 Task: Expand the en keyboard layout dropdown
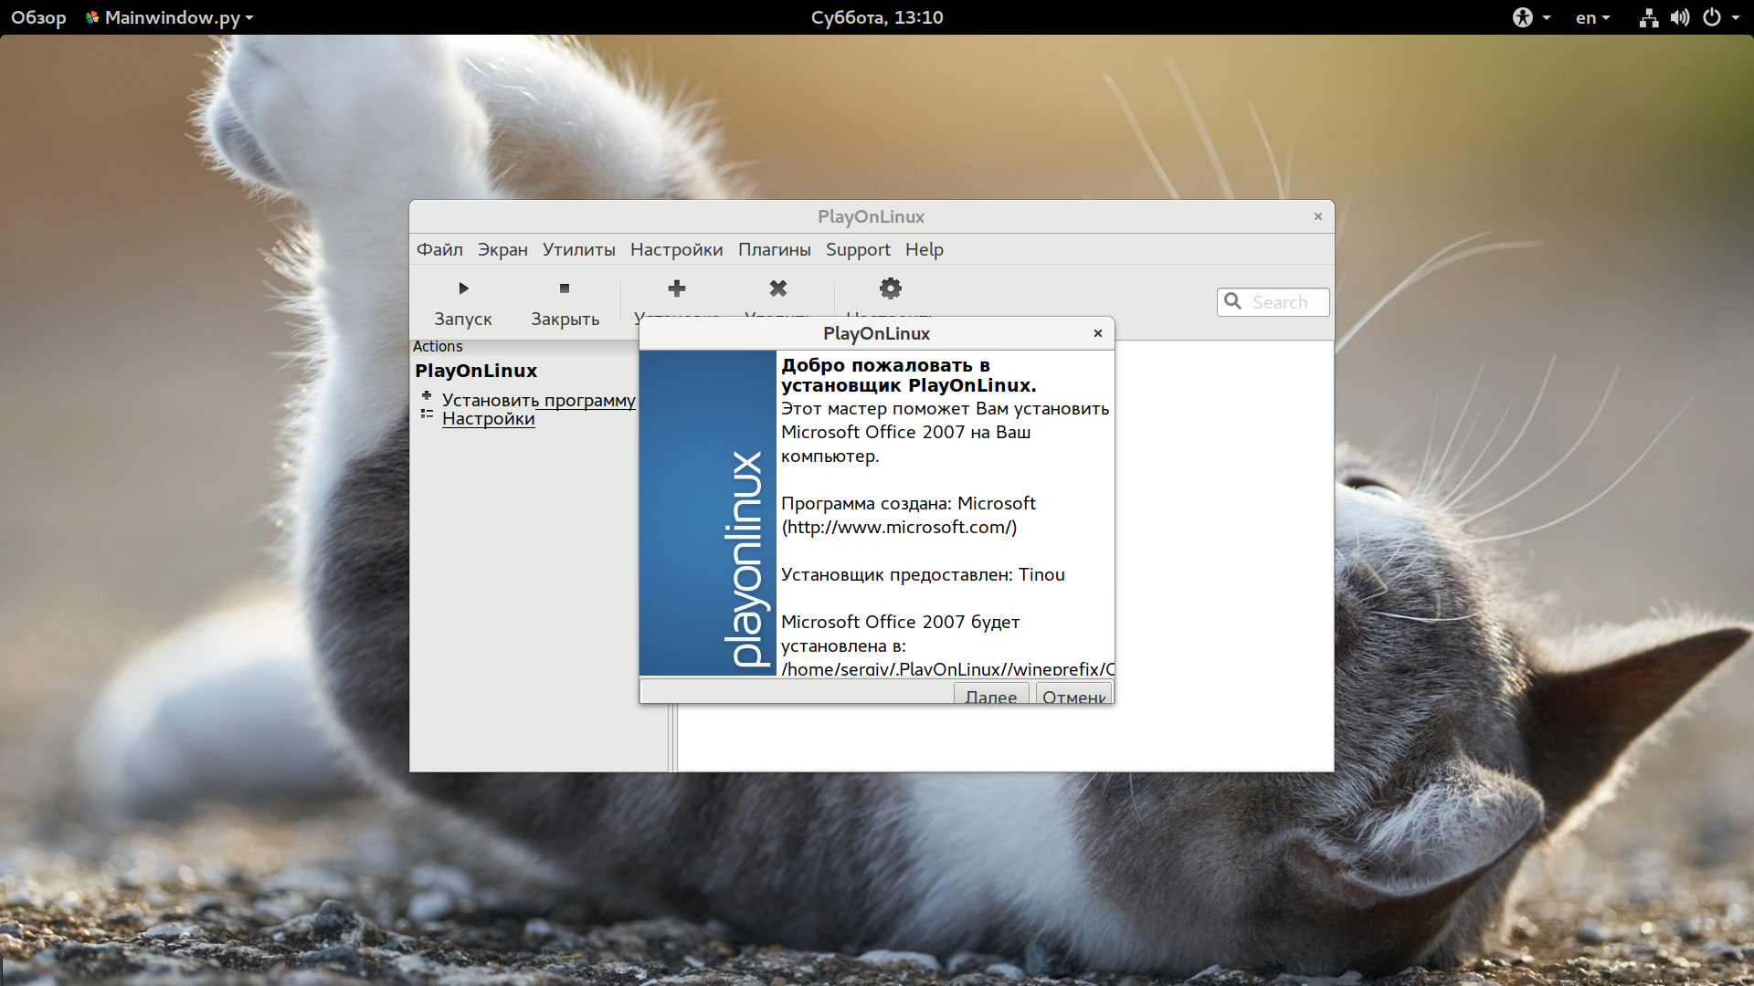[1592, 17]
